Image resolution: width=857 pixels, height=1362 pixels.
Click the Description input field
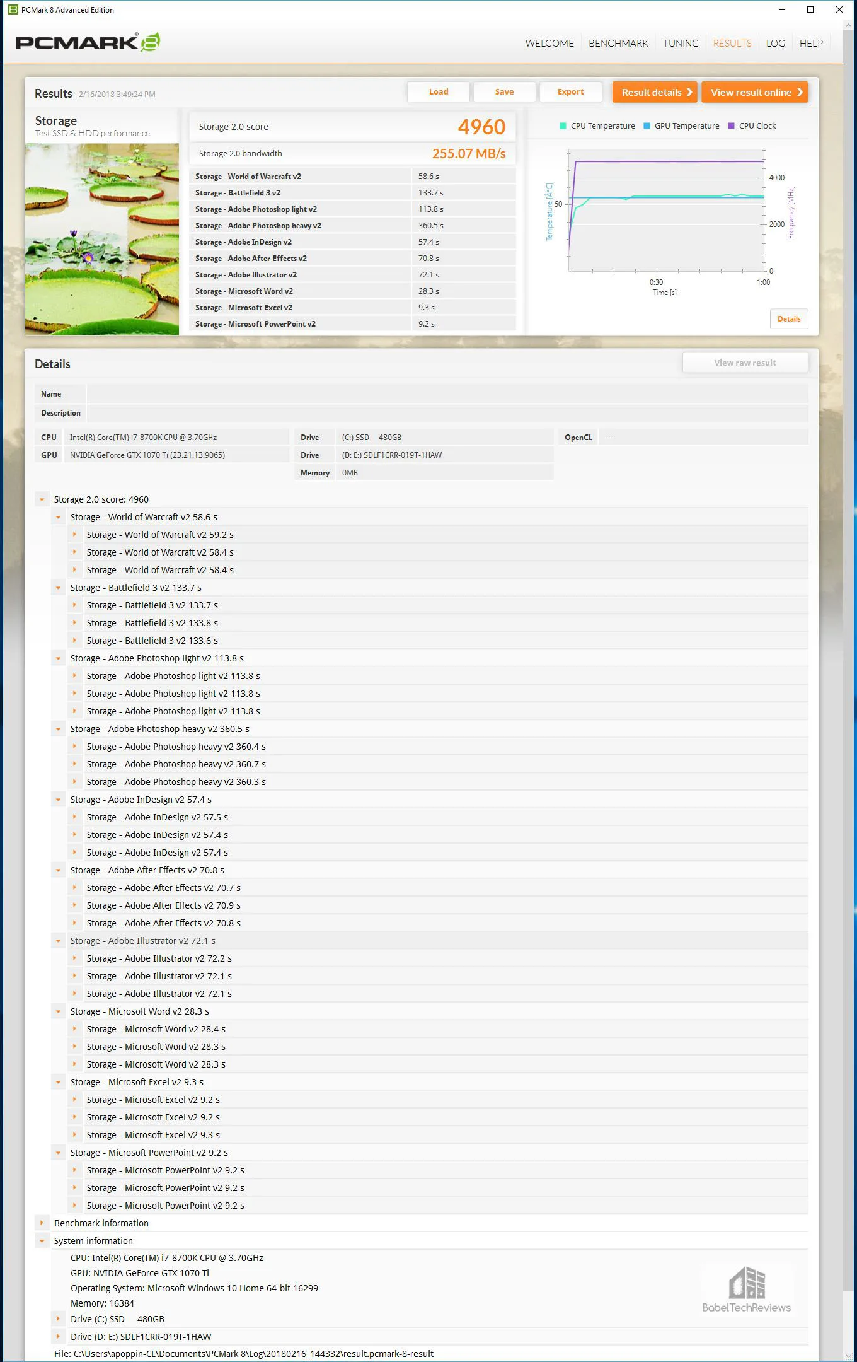pos(447,413)
